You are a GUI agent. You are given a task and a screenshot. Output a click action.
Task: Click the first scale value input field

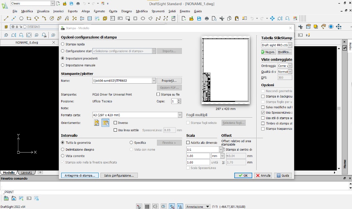pos(198,156)
